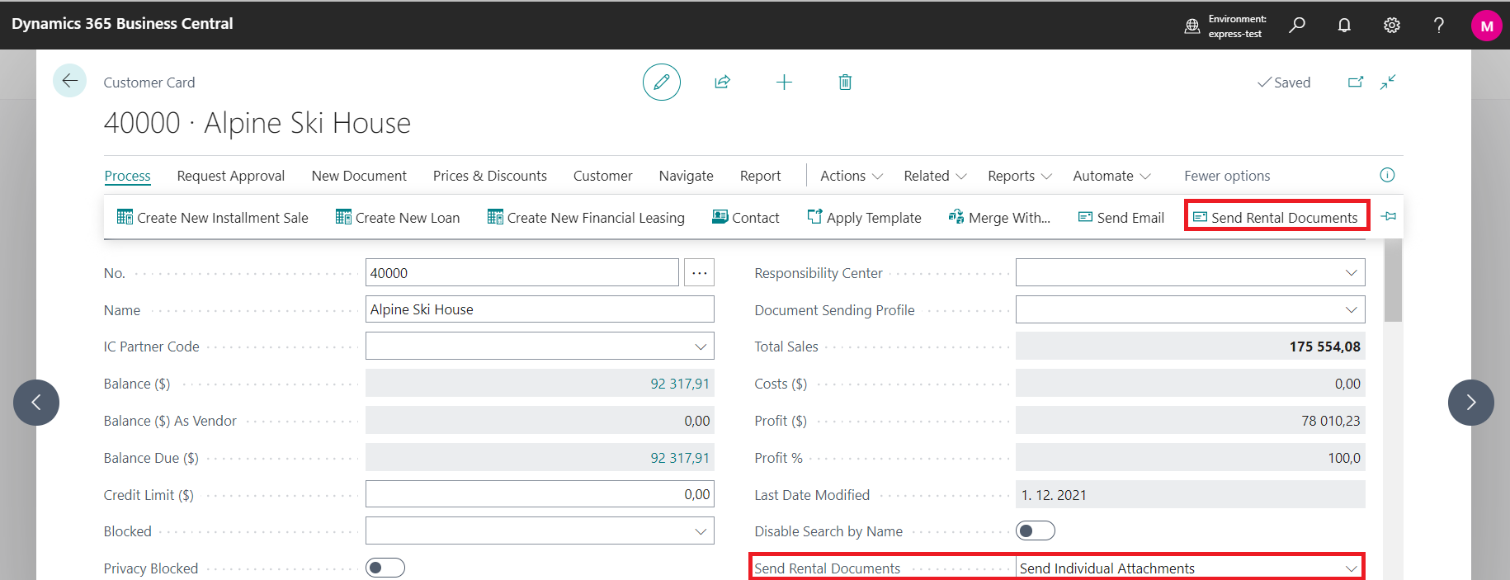1510x580 pixels.
Task: Pin the action bar with pin icon
Action: pyautogui.click(x=1389, y=217)
